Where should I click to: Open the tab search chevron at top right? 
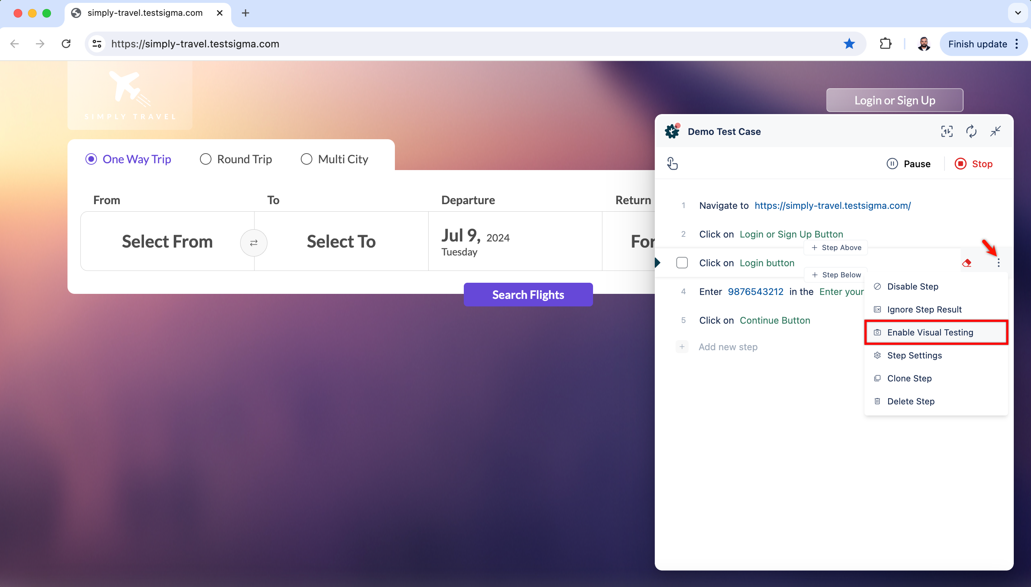point(1018,13)
